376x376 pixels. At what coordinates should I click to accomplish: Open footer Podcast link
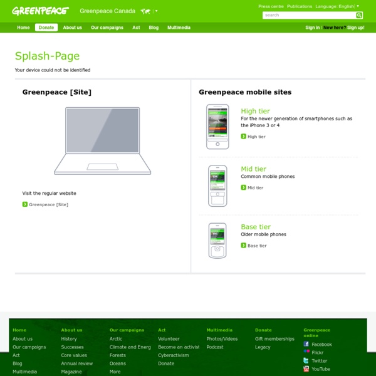[x=215, y=347]
